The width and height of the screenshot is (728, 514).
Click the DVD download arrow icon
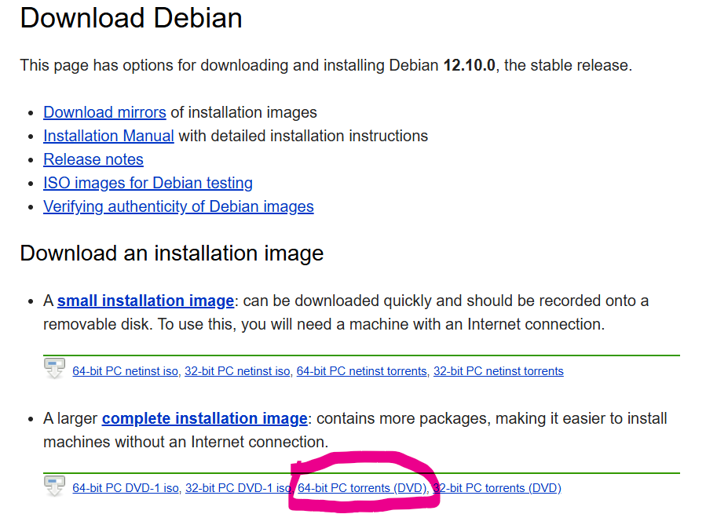coord(54,486)
